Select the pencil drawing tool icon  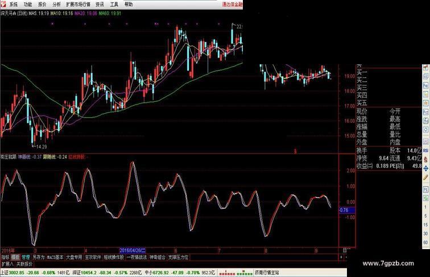pyautogui.click(x=425, y=177)
